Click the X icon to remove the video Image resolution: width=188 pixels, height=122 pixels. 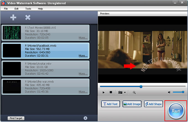[x=28, y=17]
